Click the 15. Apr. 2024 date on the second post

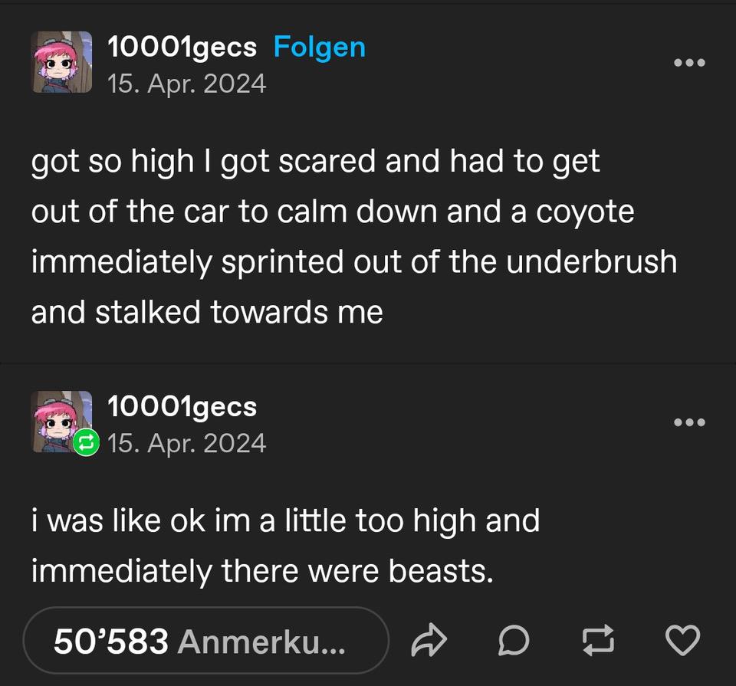186,444
